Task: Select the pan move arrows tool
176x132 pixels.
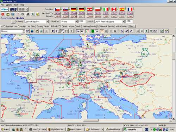Action: 71,31
